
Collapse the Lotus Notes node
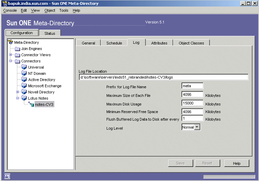click(18, 98)
